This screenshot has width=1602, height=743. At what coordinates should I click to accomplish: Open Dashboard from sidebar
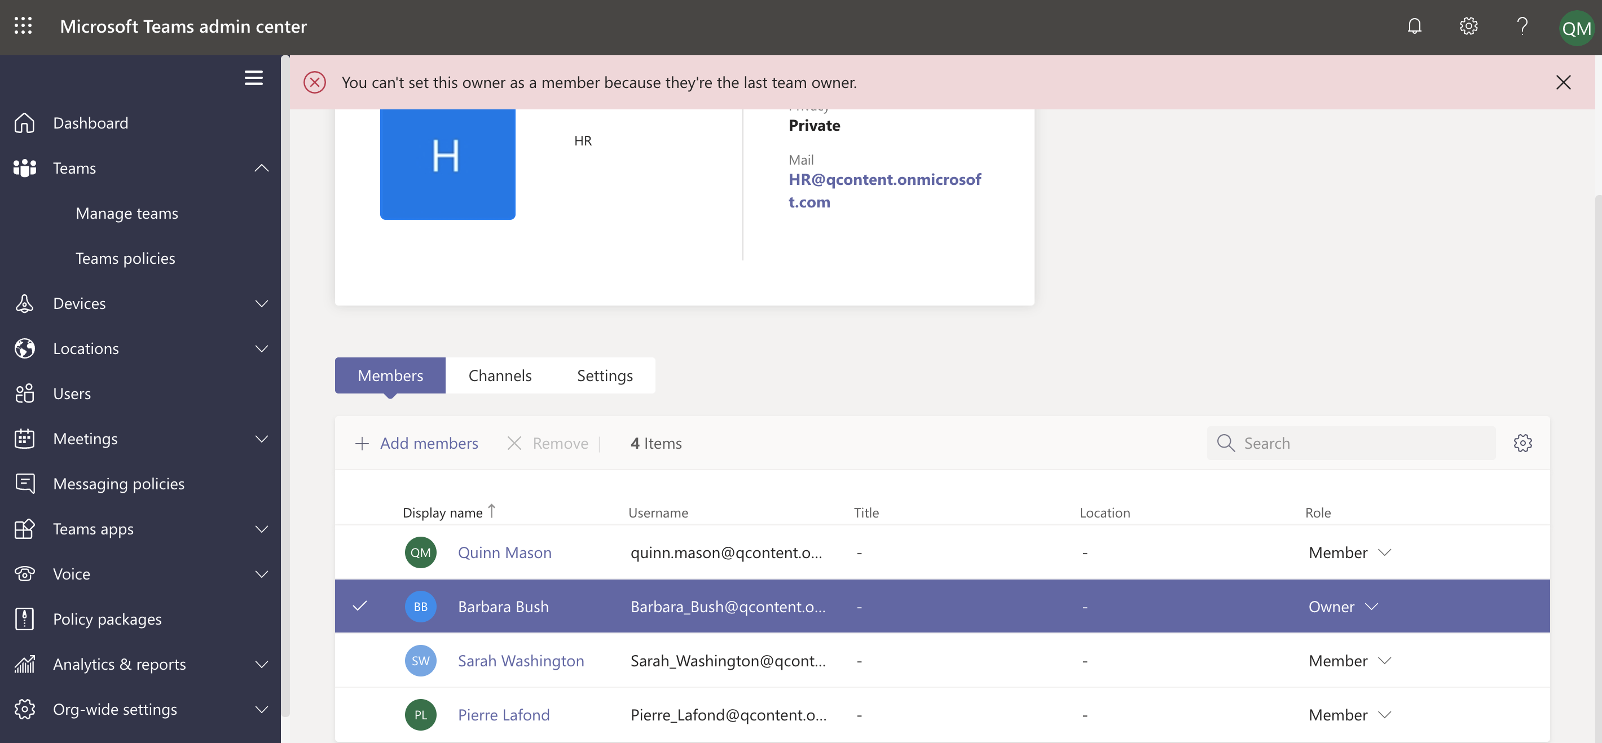[x=91, y=121]
